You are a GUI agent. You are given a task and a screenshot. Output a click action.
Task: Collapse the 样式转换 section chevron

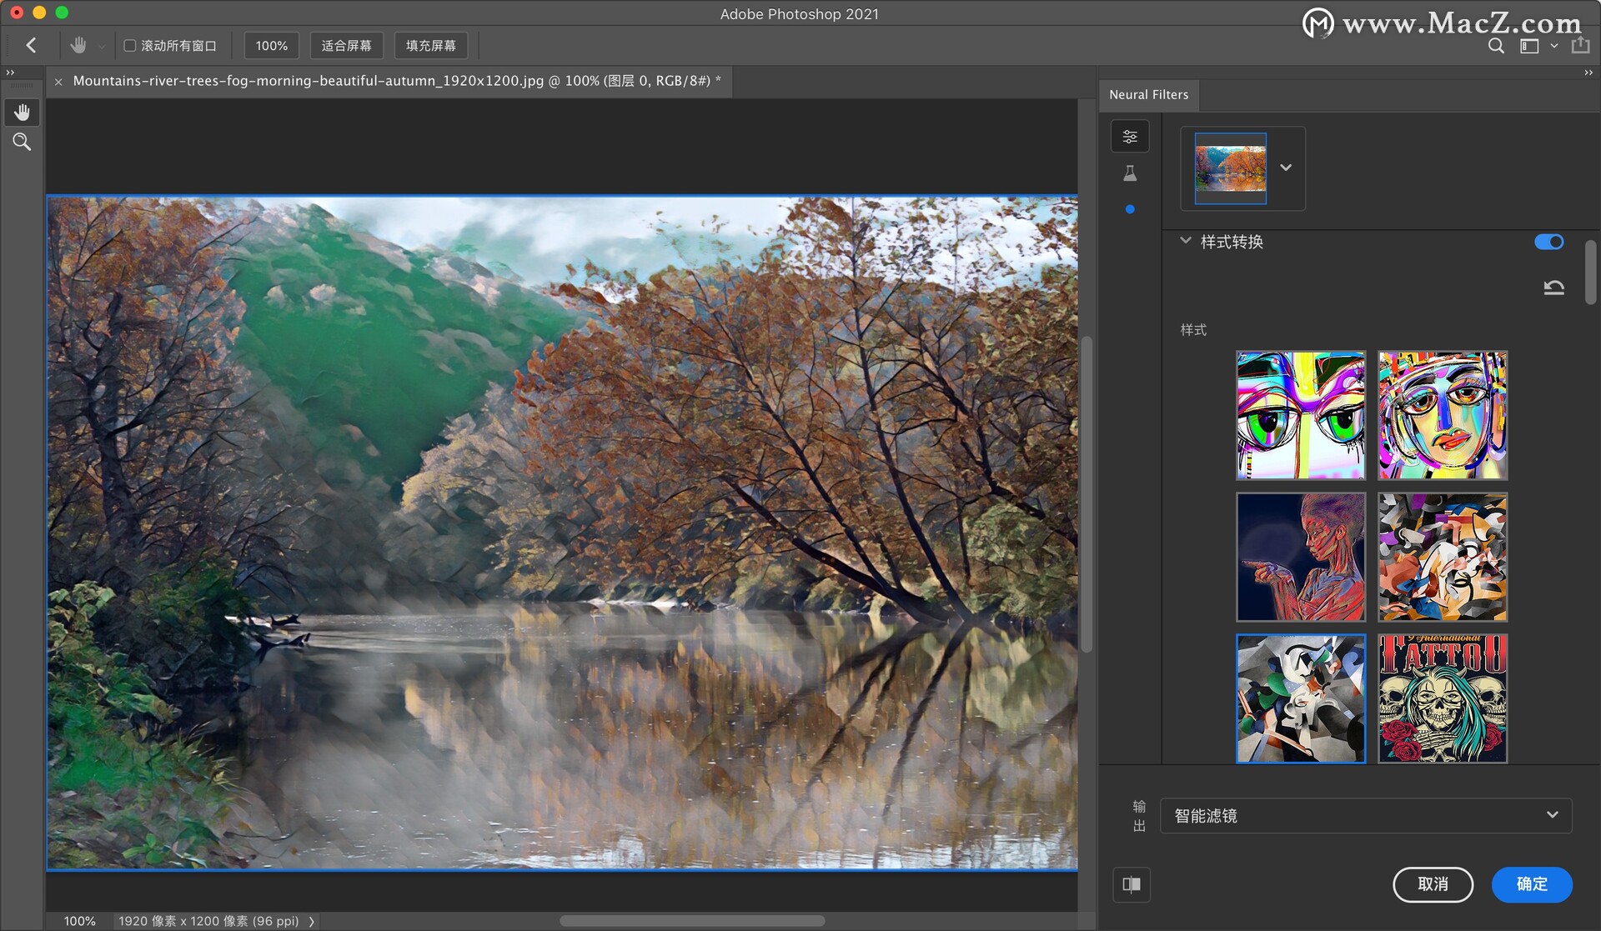click(1185, 241)
